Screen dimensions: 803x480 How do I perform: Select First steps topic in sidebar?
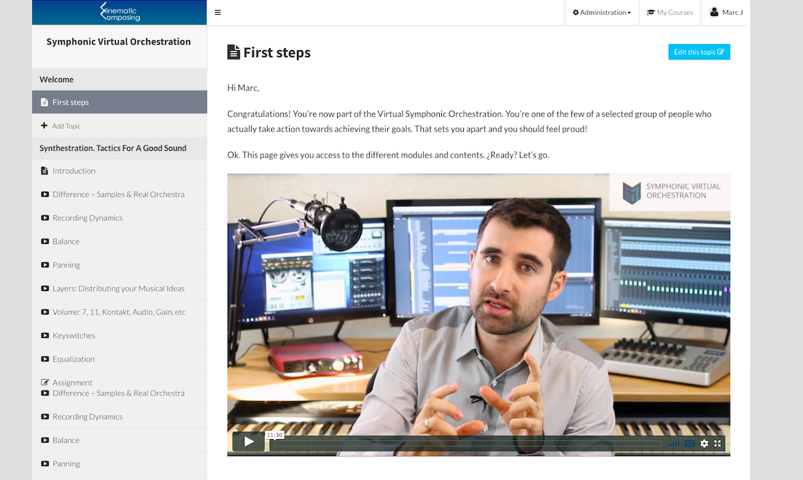(71, 102)
